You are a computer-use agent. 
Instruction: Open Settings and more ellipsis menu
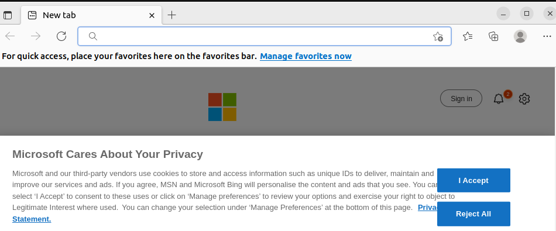coord(547,36)
